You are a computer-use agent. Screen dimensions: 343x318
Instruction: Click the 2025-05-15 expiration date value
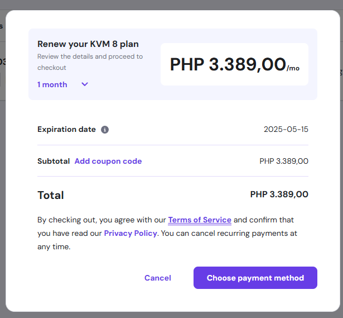(286, 129)
